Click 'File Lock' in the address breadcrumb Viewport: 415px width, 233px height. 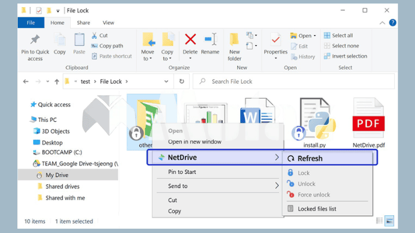tap(111, 81)
